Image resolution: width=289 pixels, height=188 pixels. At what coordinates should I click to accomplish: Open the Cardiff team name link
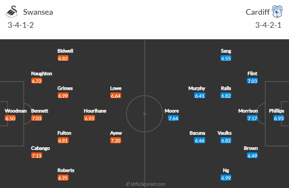point(257,12)
